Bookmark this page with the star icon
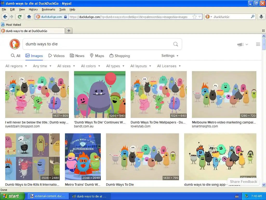This screenshot has width=266, height=200. [195, 17]
